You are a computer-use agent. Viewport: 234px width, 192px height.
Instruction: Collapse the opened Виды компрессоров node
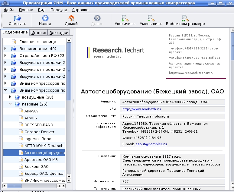click(5, 90)
